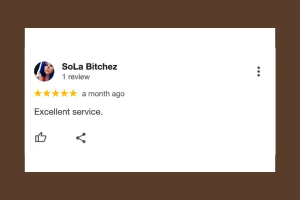Click the word "review" under the name

click(79, 76)
